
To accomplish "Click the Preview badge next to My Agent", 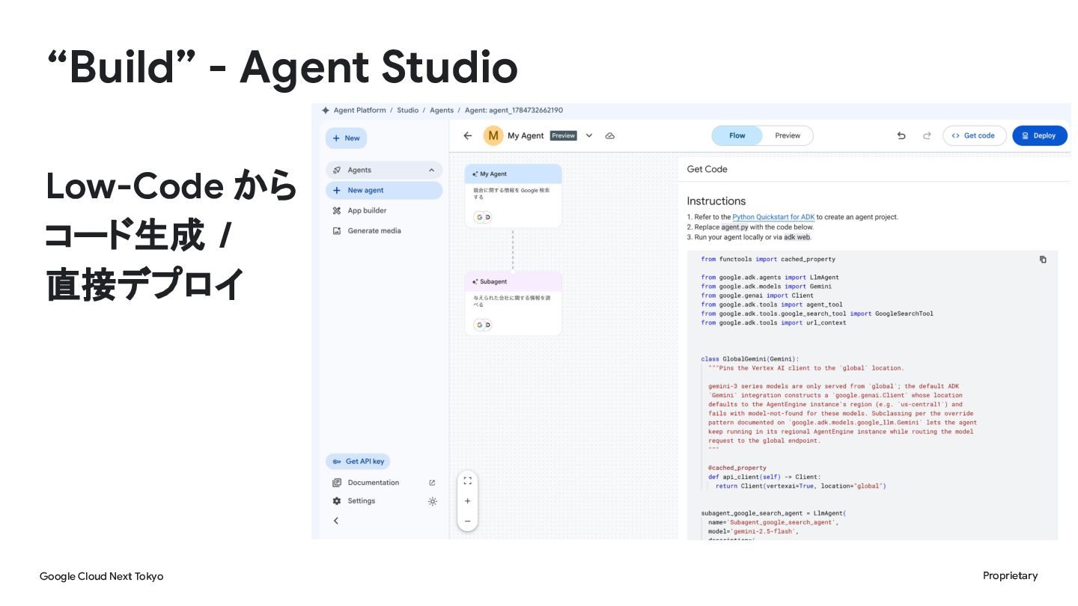I will pyautogui.click(x=563, y=136).
